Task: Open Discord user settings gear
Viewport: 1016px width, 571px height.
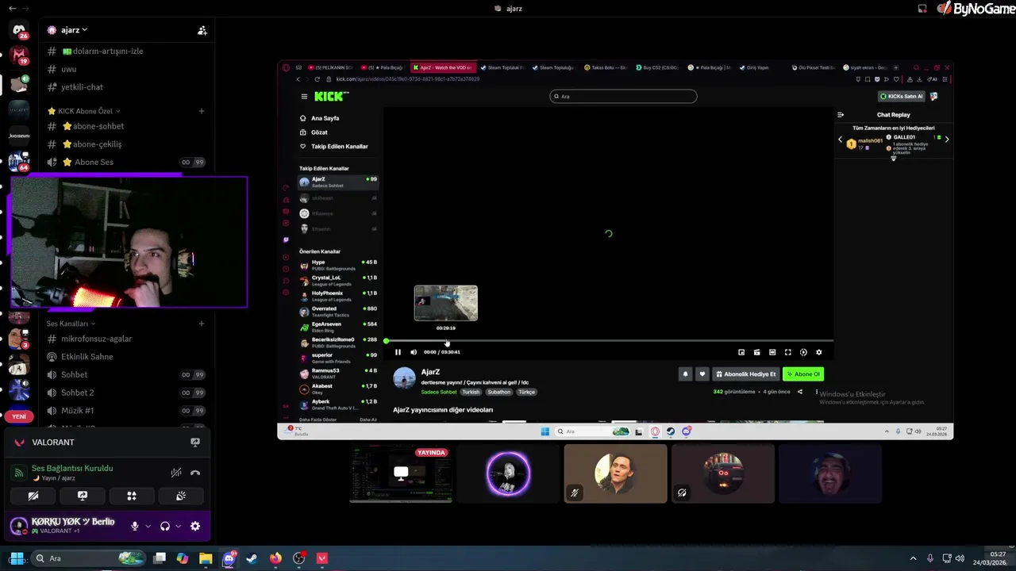Action: click(195, 526)
